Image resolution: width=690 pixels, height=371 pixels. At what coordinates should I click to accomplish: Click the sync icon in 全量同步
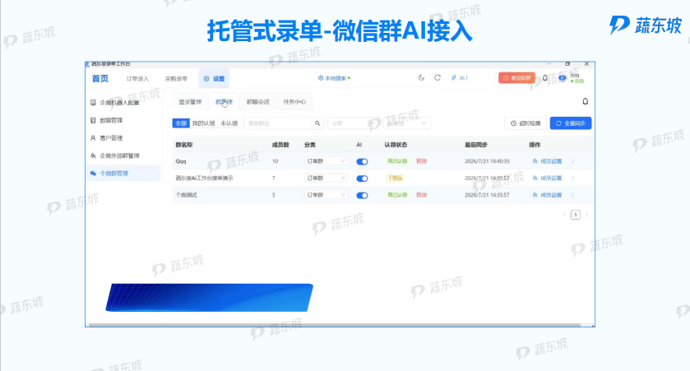click(558, 123)
